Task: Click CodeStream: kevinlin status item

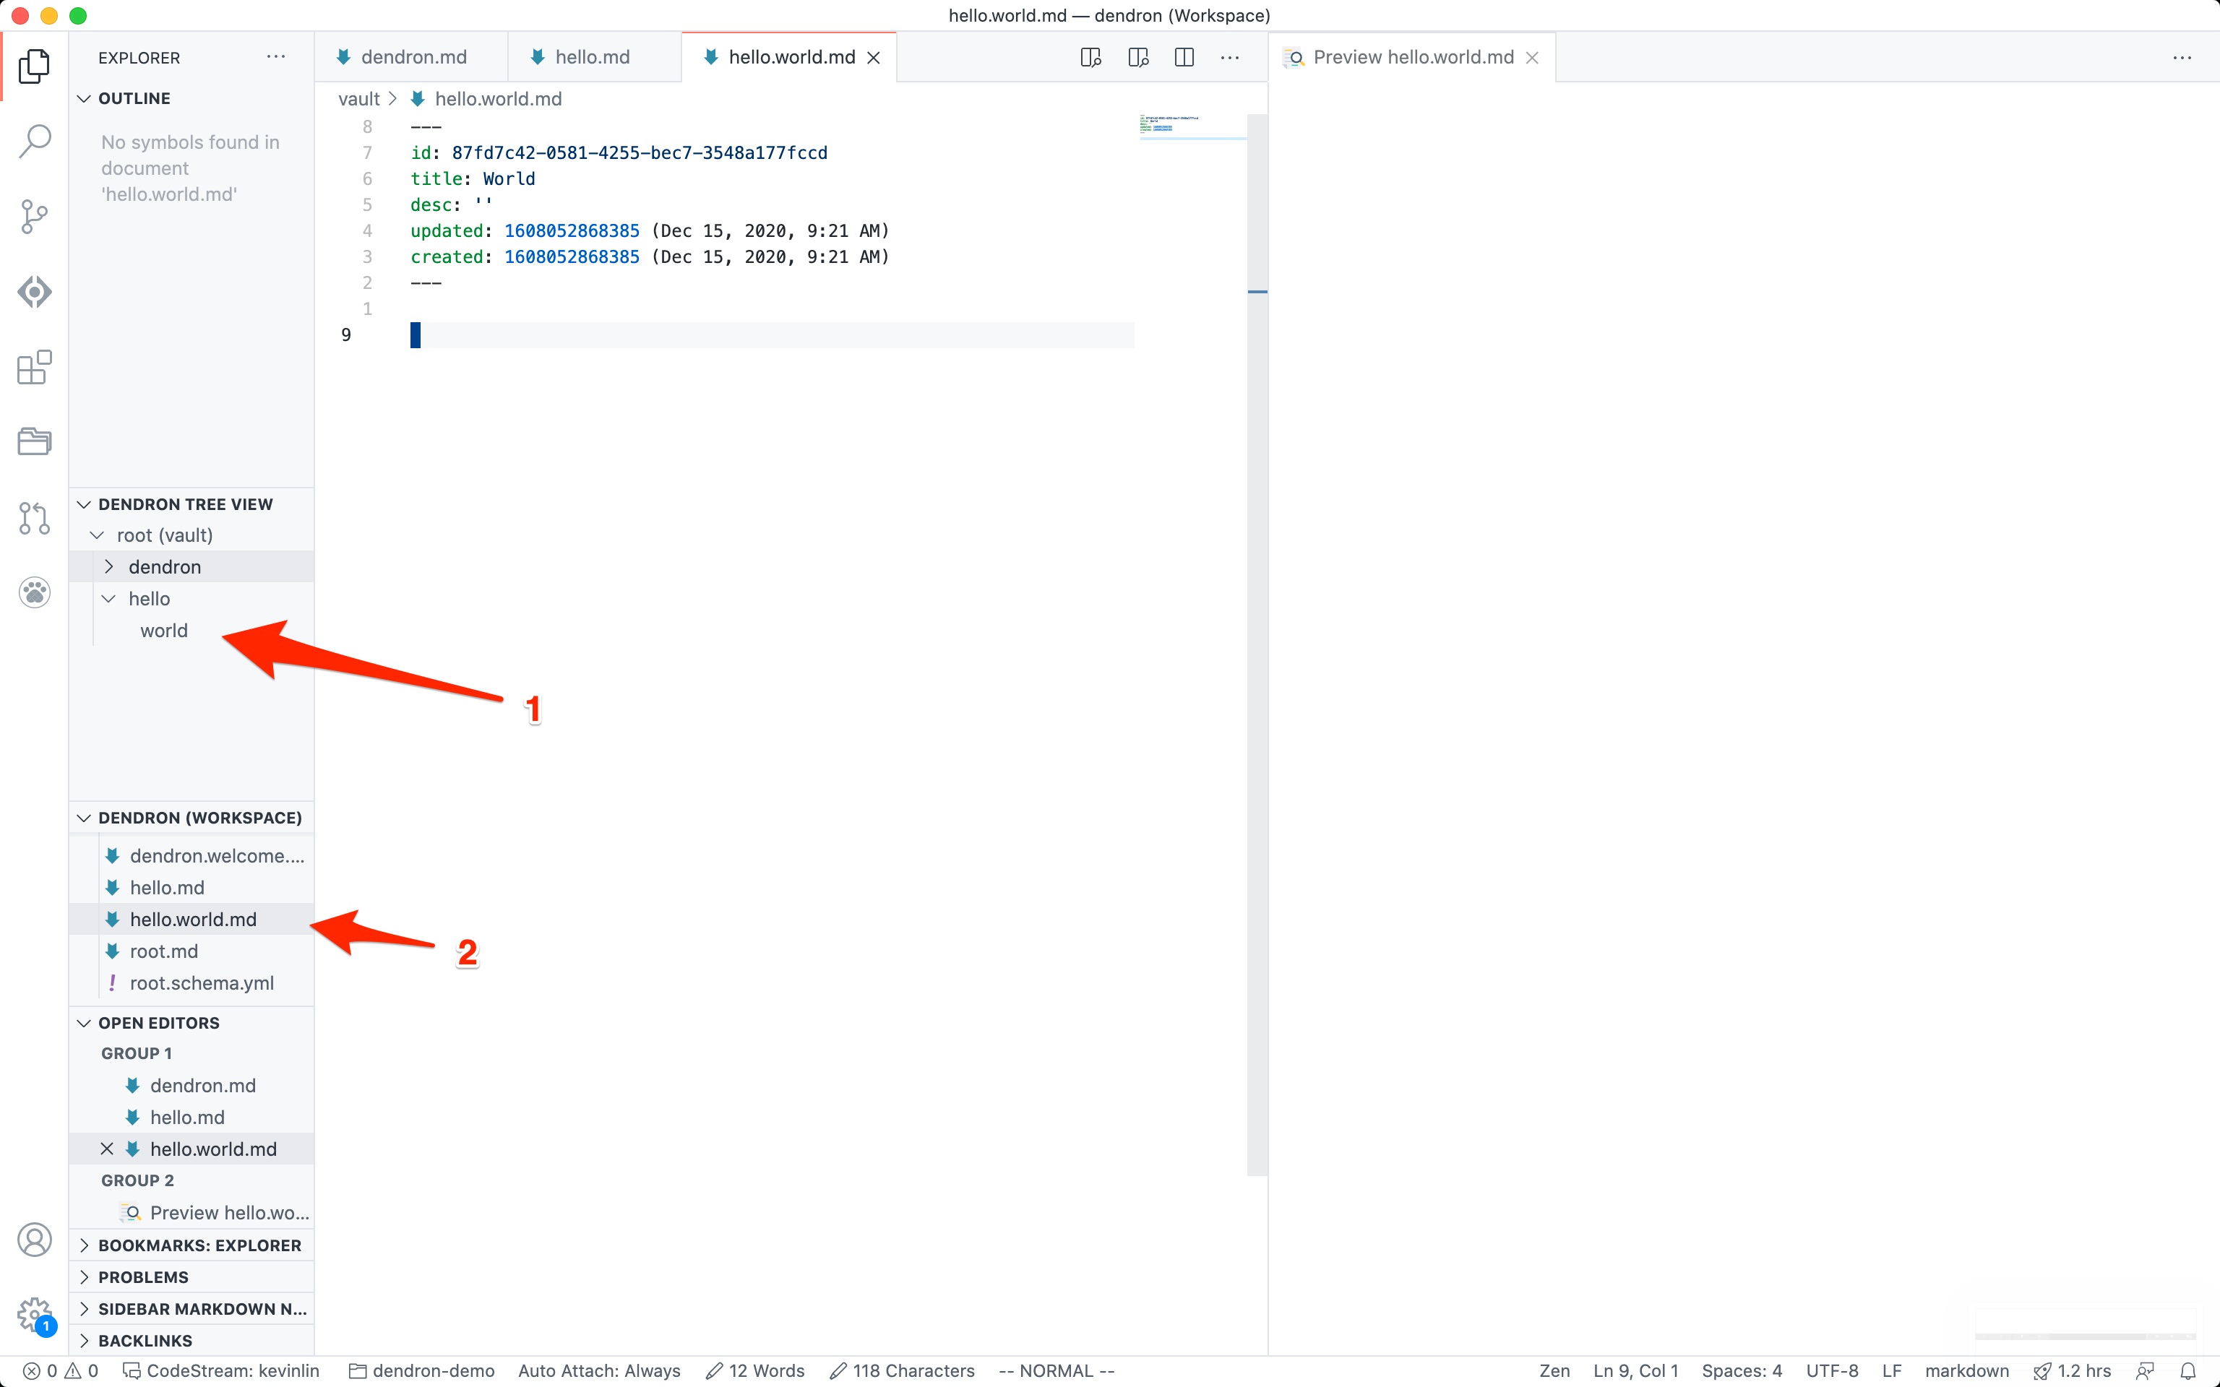Action: tap(221, 1370)
